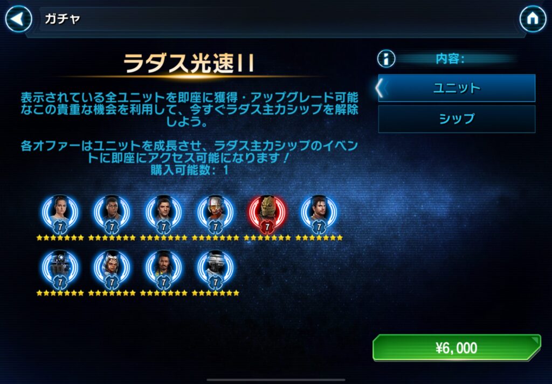Tap the home icon
552x384 pixels.
533,19
